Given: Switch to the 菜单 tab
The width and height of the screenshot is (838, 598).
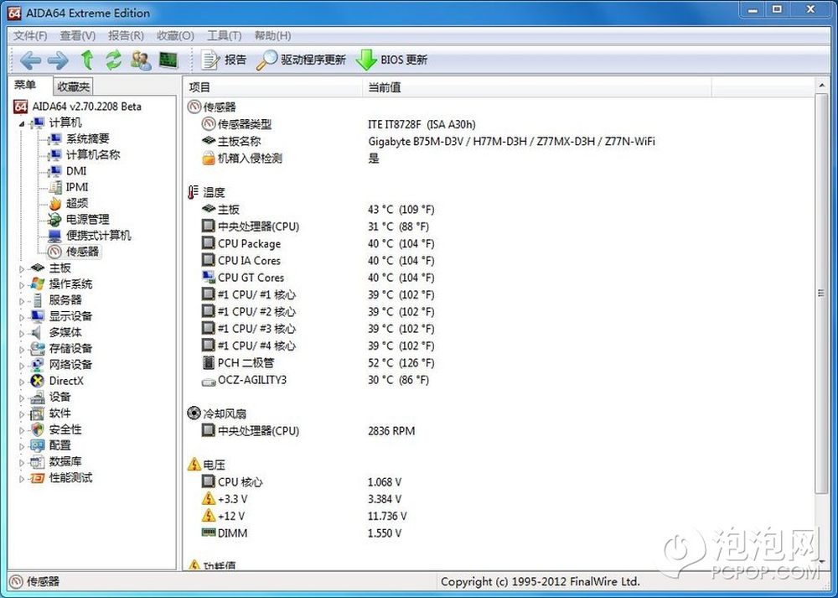Looking at the screenshot, I should click(25, 85).
